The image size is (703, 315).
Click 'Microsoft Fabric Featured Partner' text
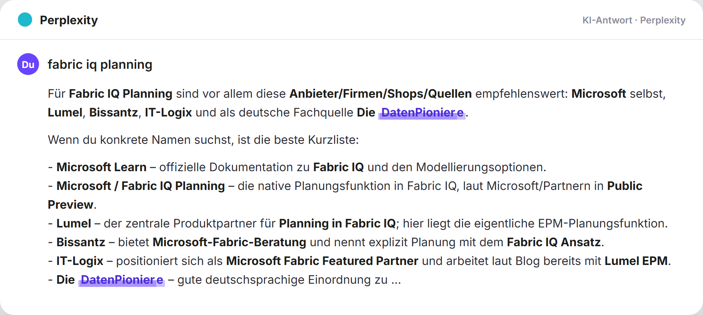click(x=322, y=261)
